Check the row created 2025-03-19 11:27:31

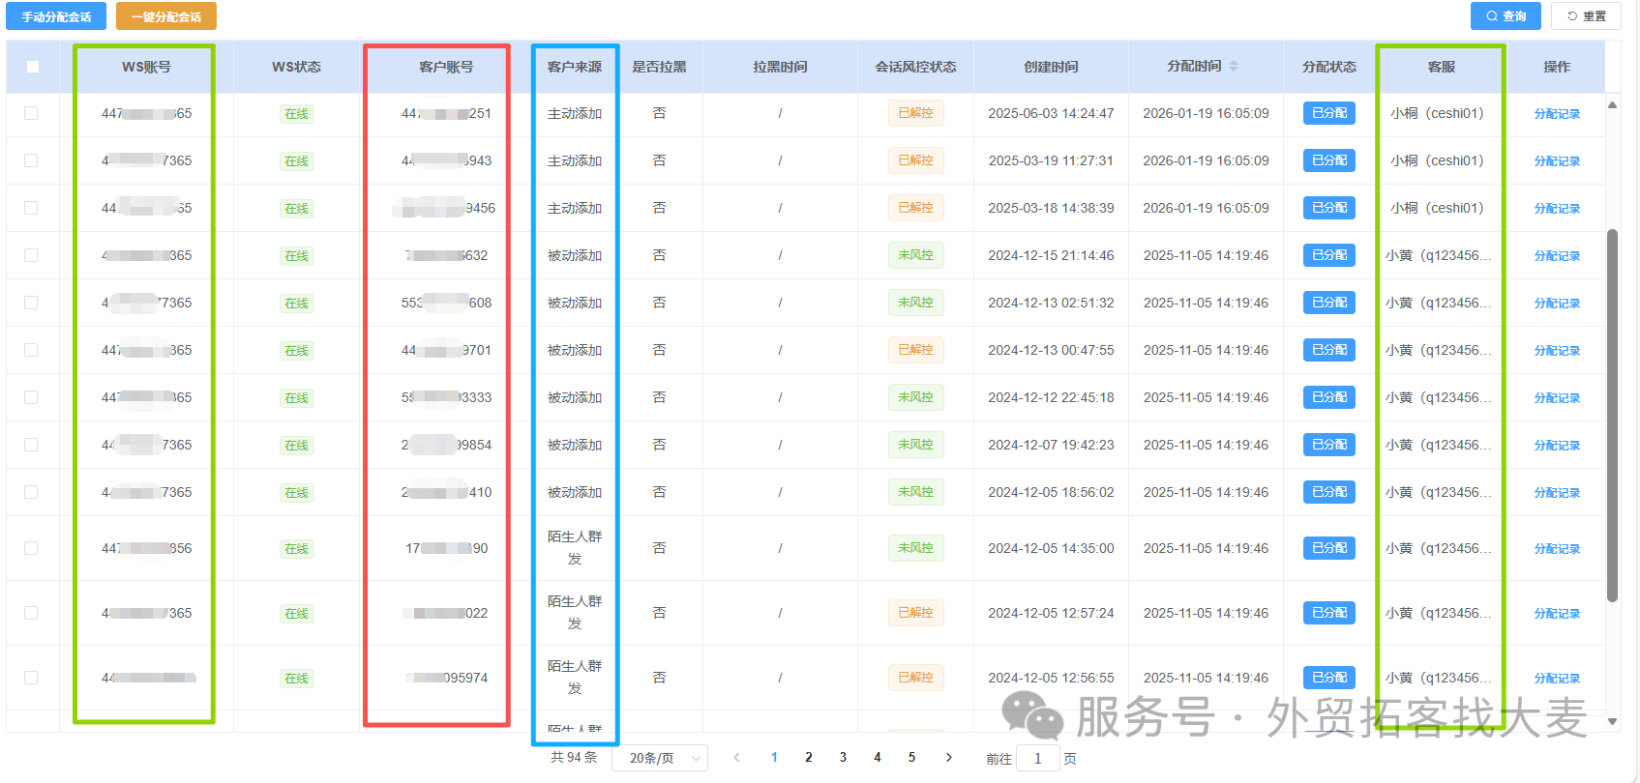(x=31, y=160)
